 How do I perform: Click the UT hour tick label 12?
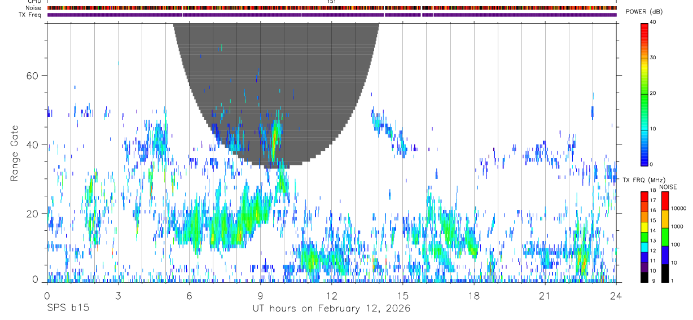point(331,296)
